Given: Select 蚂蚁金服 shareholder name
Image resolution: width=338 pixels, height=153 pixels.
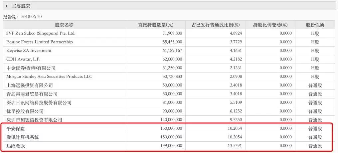Looking at the screenshot, I should [x=16, y=146].
